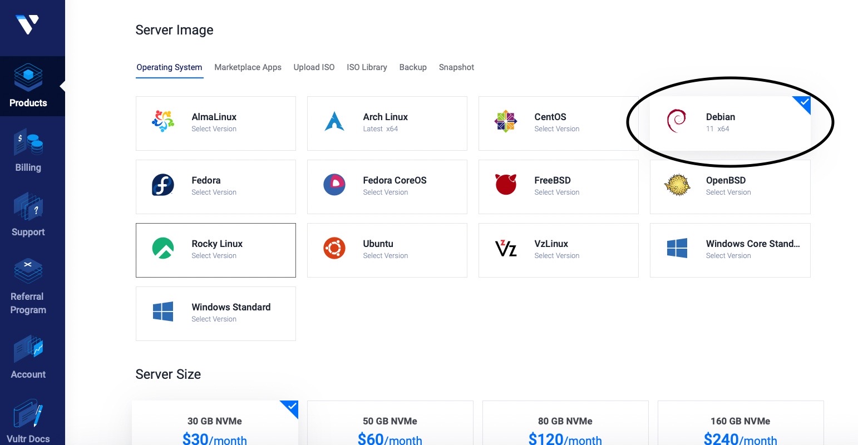Expand Select Version under Ubuntu
This screenshot has width=858, height=445.
385,256
